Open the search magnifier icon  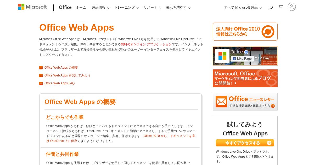(271, 8)
